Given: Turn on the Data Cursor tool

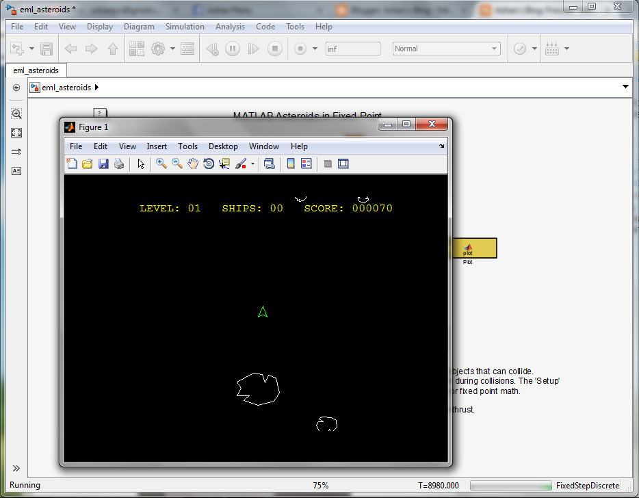Looking at the screenshot, I should [x=224, y=163].
